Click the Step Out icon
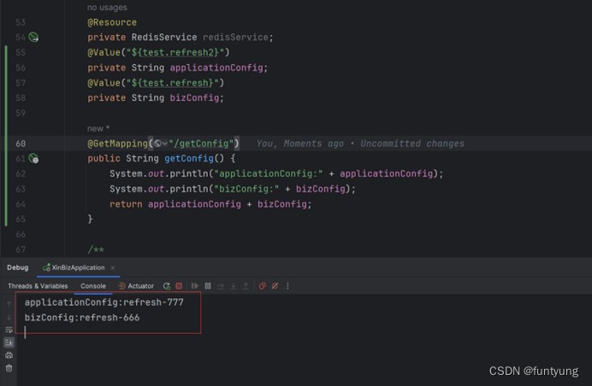The width and height of the screenshot is (592, 386). [x=246, y=286]
